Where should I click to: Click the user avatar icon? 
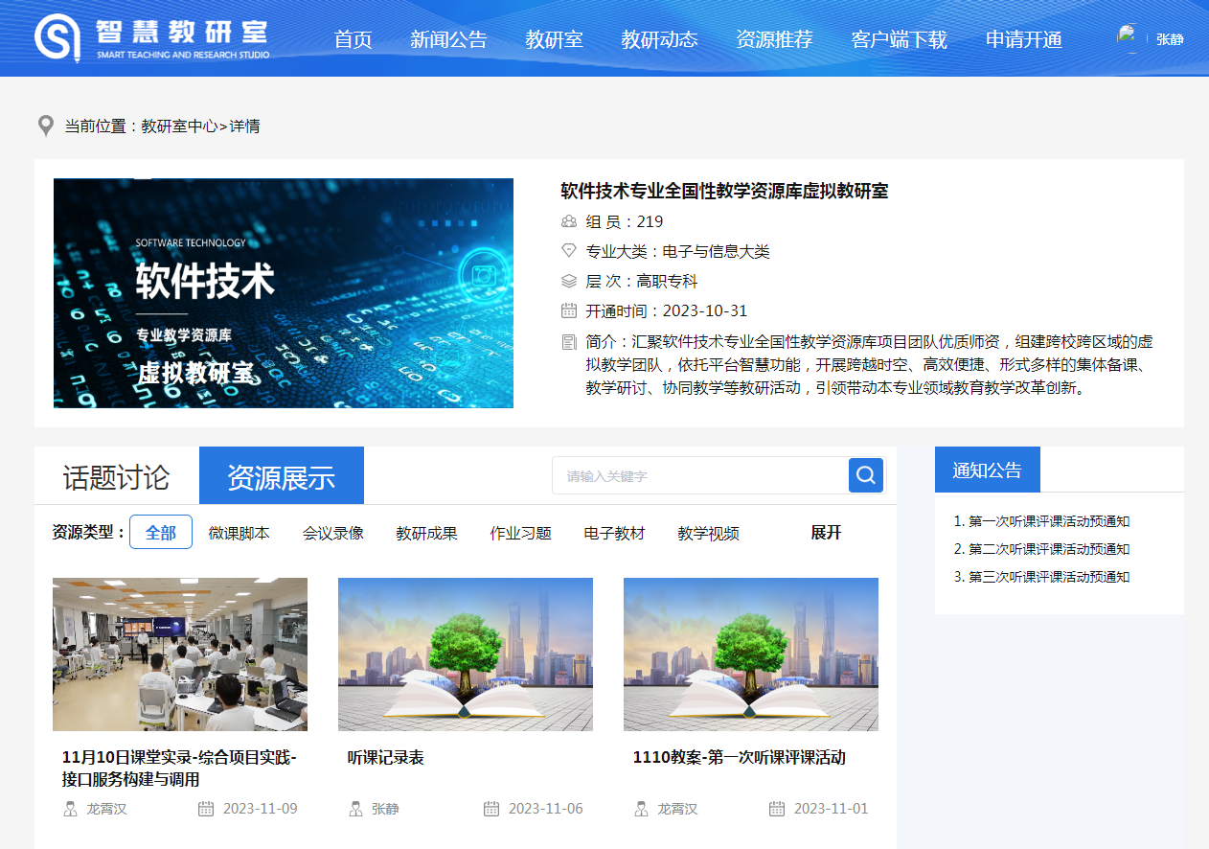pos(1129,38)
